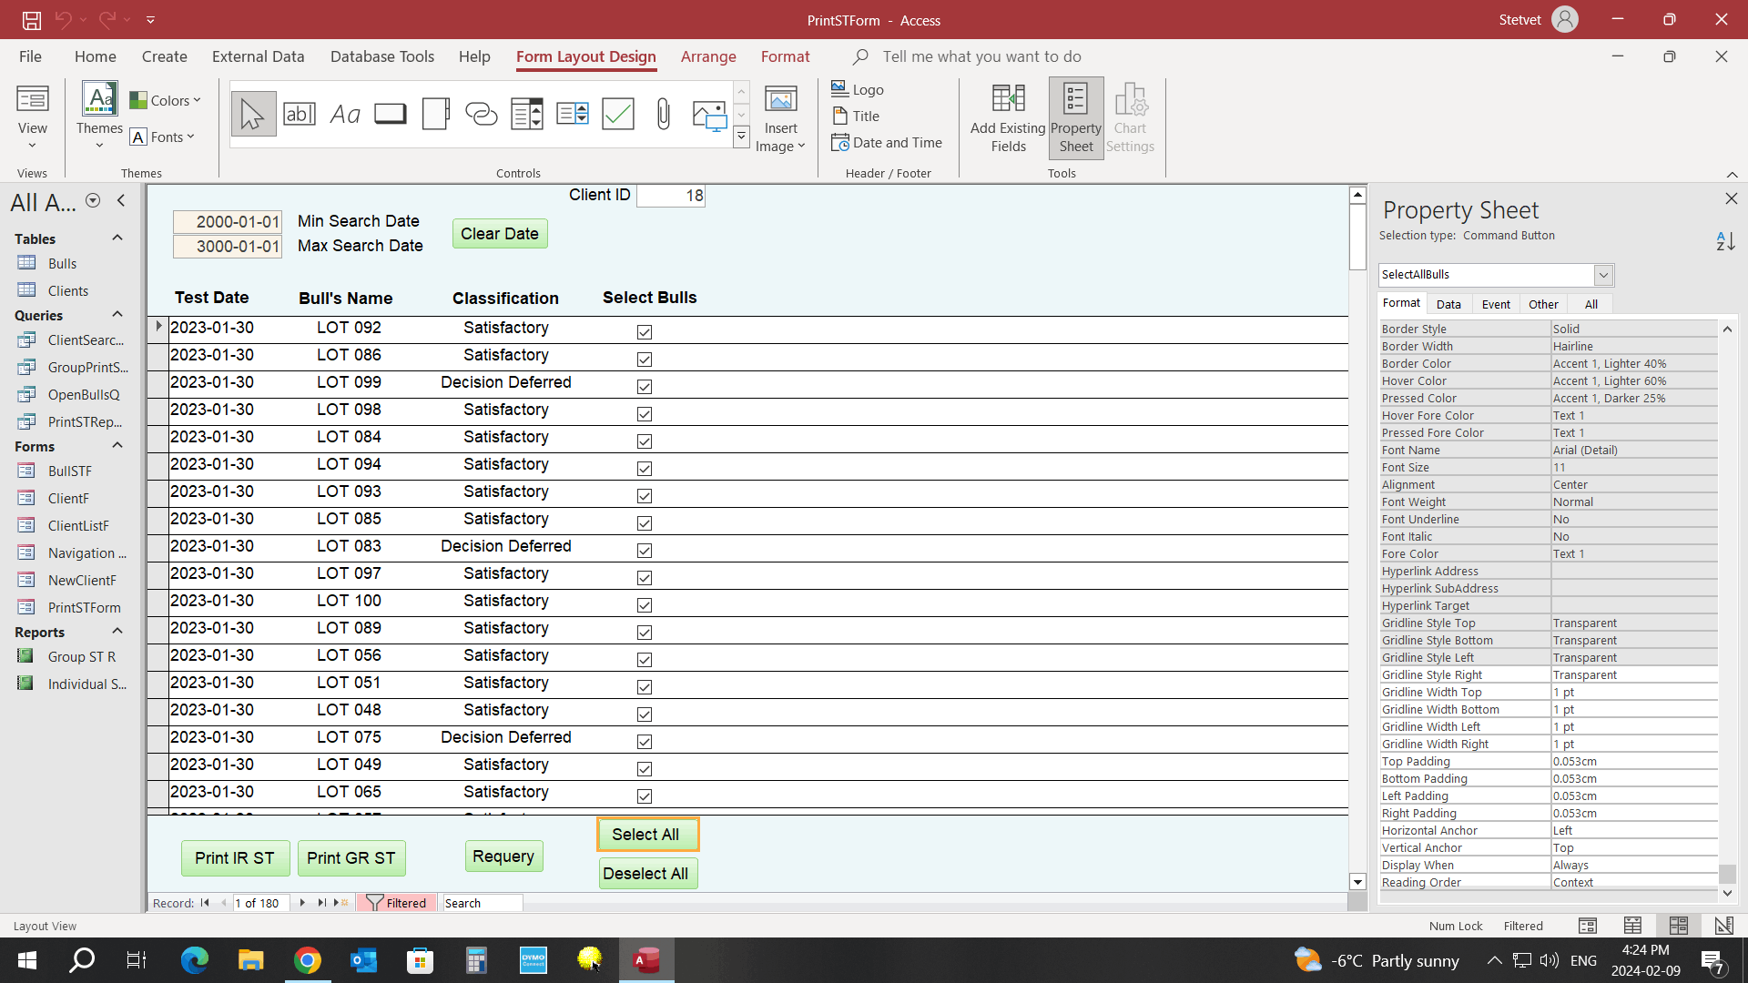The width and height of the screenshot is (1748, 983).
Task: Choose the Tab Control tool
Action: (x=435, y=114)
